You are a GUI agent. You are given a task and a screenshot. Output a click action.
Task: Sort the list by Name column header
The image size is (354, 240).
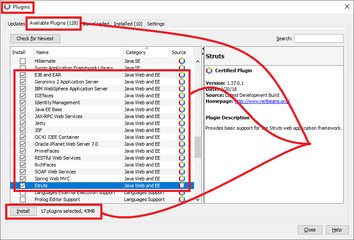pyautogui.click(x=79, y=52)
